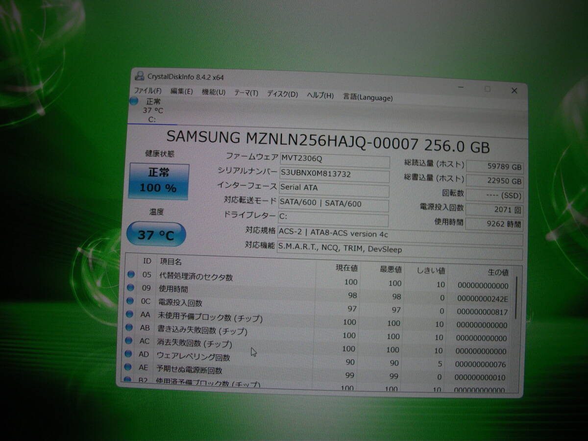The image size is (588, 441).
Task: Click the status dot of attribute 05
Action: pyautogui.click(x=131, y=273)
